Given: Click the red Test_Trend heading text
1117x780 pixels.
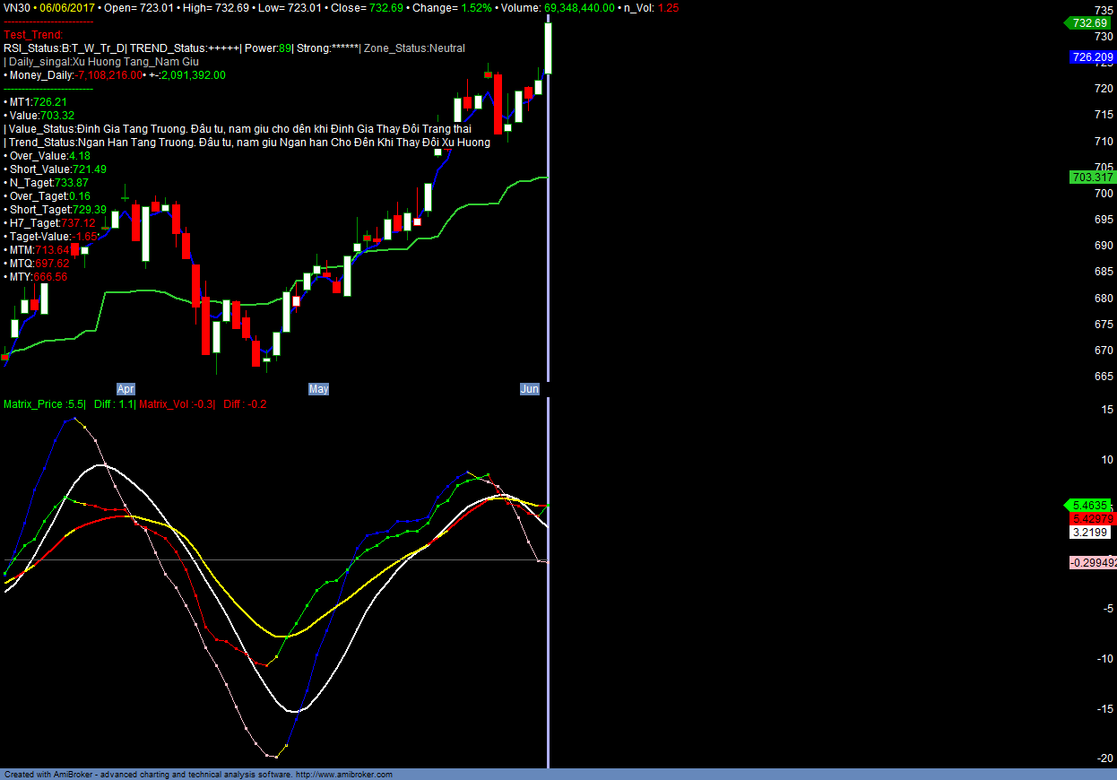Looking at the screenshot, I should (x=33, y=35).
